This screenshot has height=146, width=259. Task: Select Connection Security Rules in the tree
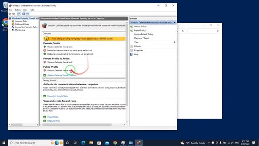(26, 27)
